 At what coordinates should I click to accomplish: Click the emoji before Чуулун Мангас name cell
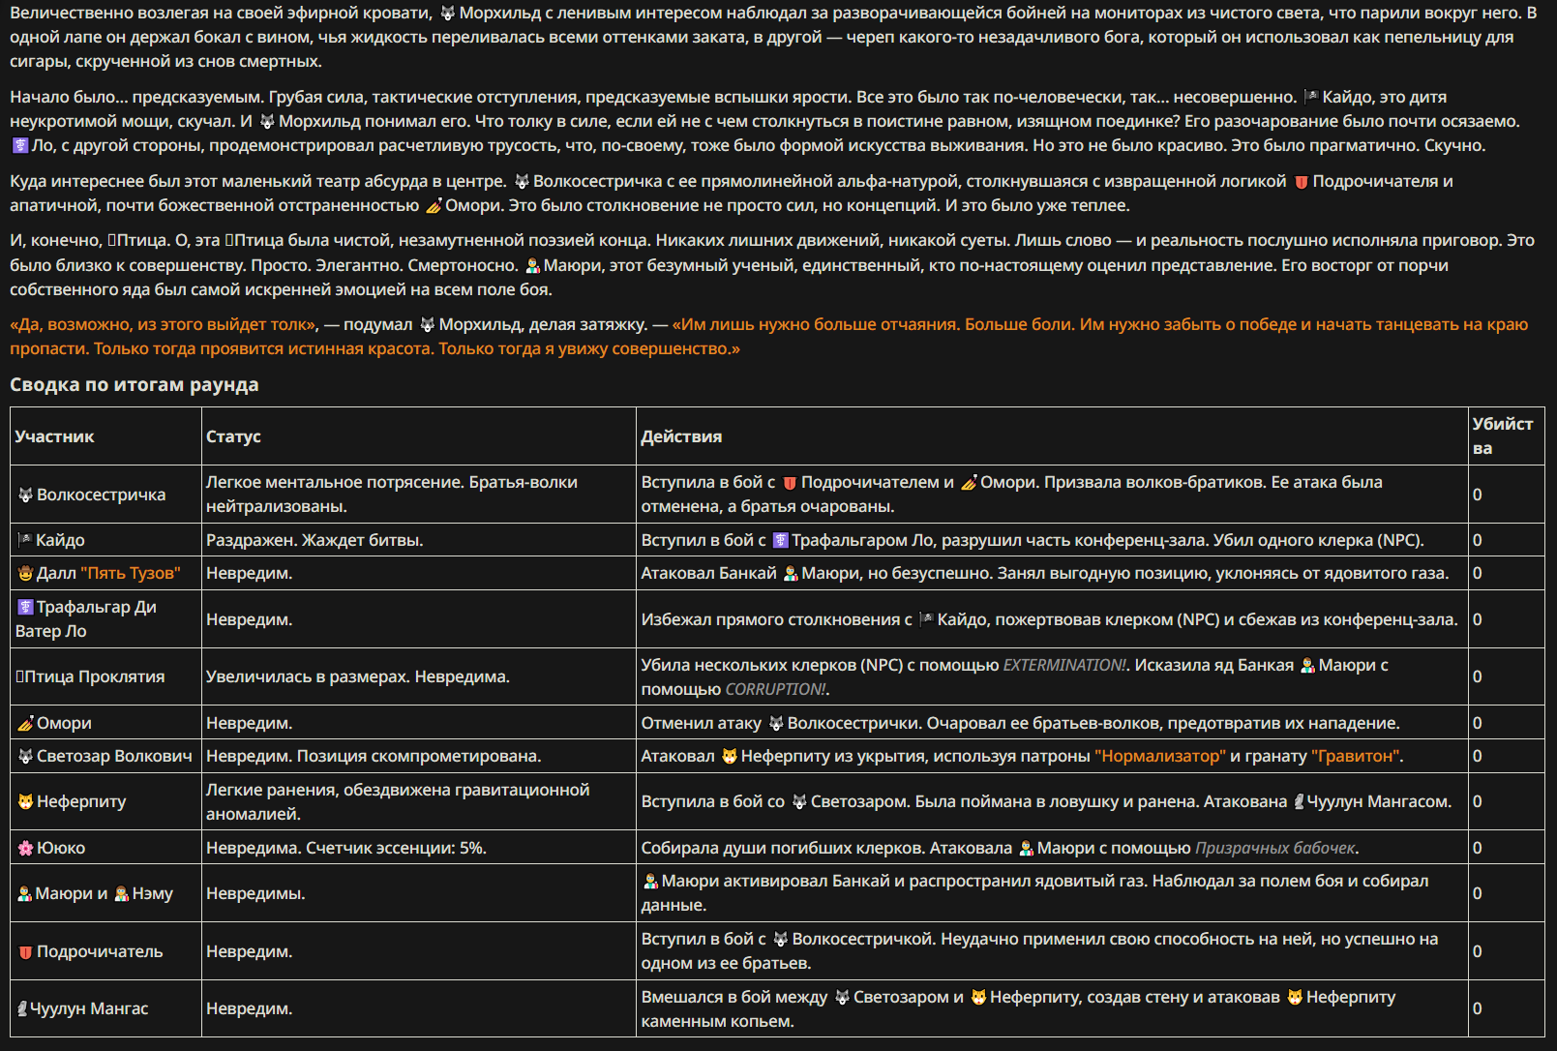tap(23, 1008)
